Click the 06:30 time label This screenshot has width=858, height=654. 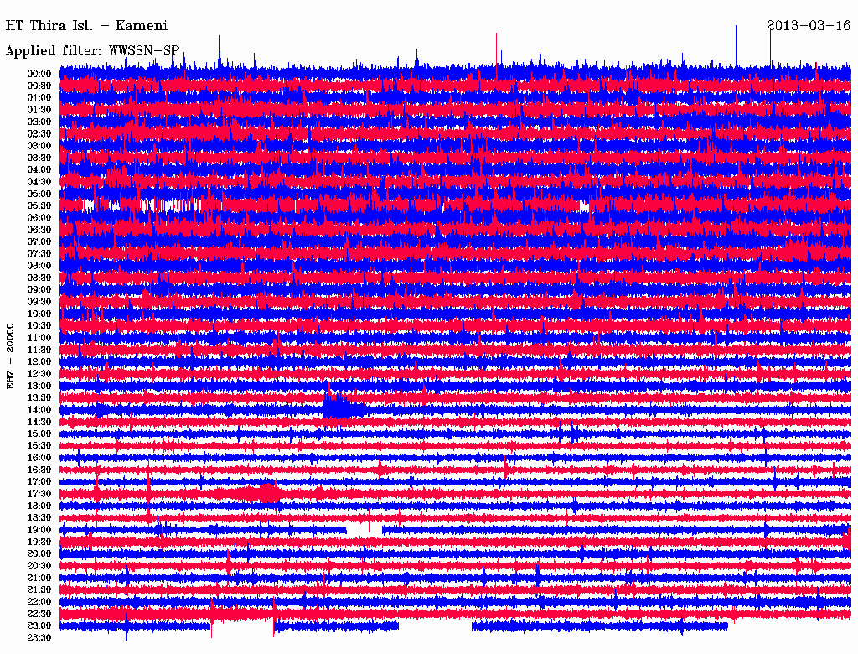tap(39, 230)
